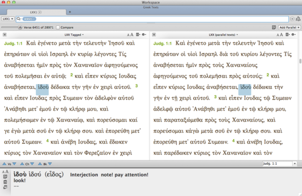The height and width of the screenshot is (196, 302).
Task: Click the verse position slider thumb
Action: click(20, 27)
